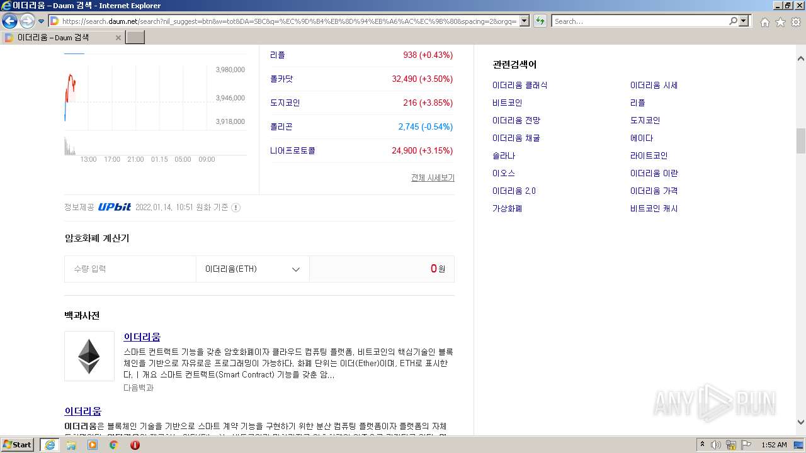Image resolution: width=806 pixels, height=453 pixels.
Task: Click related search 이더리움 전망
Action: 516,120
